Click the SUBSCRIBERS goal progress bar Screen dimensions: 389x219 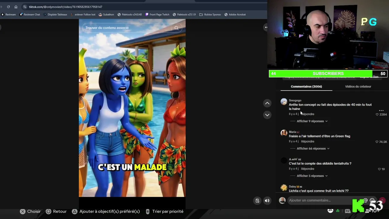328,74
